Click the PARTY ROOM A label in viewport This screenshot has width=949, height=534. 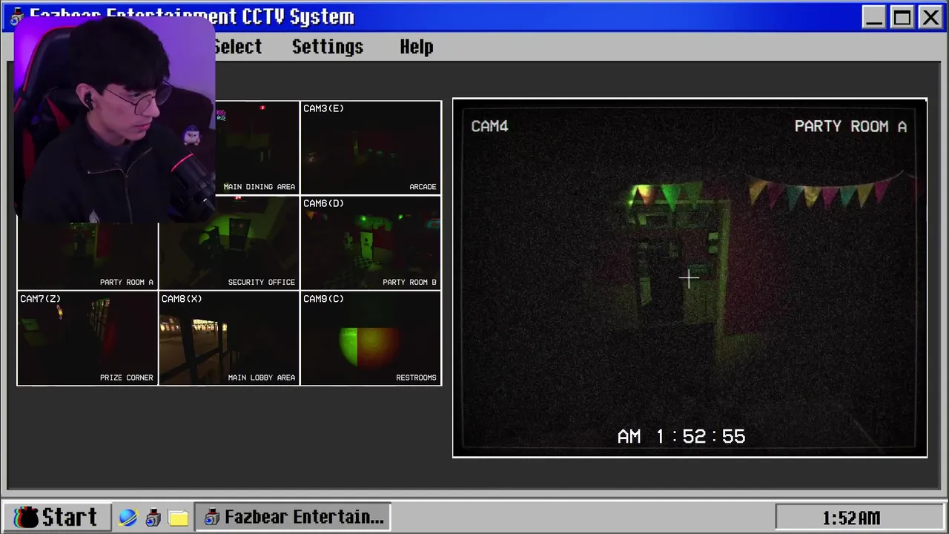[850, 126]
